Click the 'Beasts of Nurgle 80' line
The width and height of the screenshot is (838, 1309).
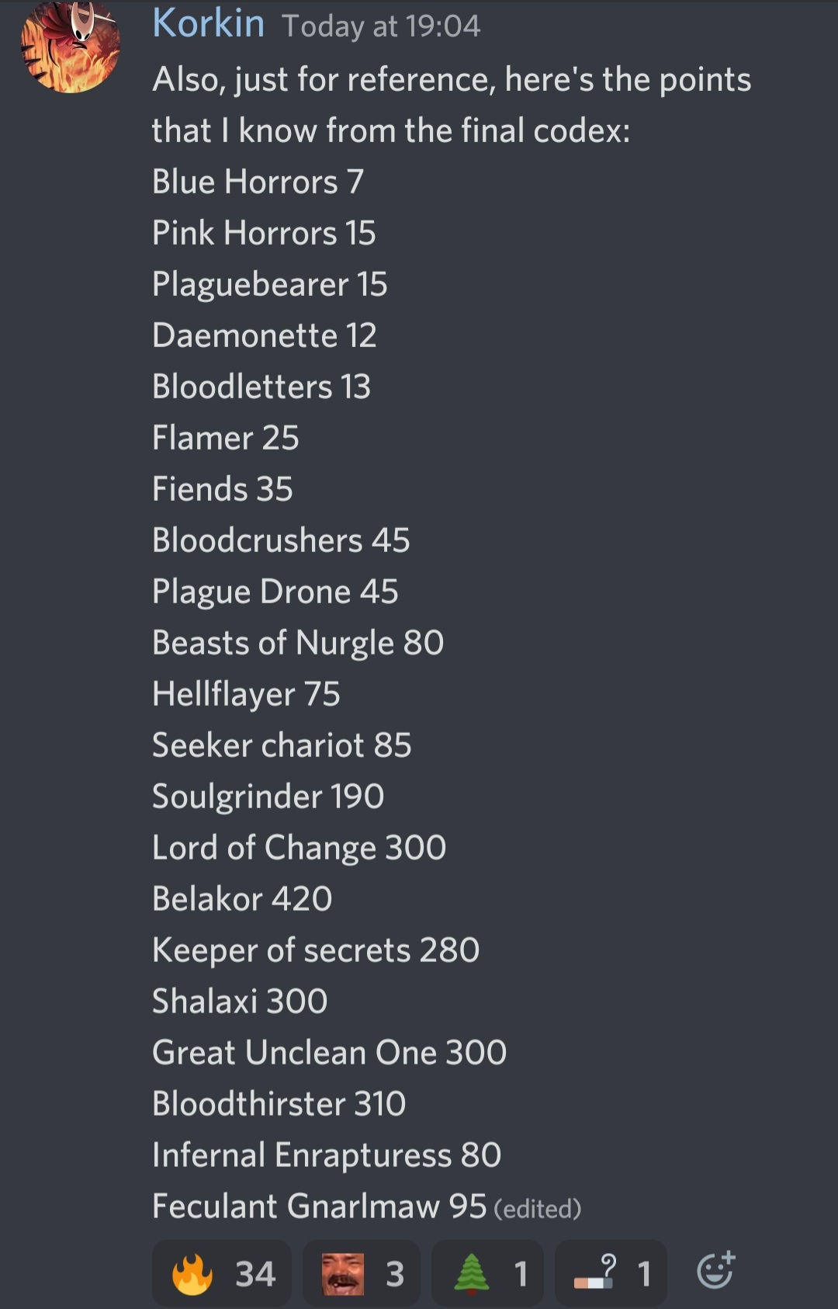[x=298, y=643]
